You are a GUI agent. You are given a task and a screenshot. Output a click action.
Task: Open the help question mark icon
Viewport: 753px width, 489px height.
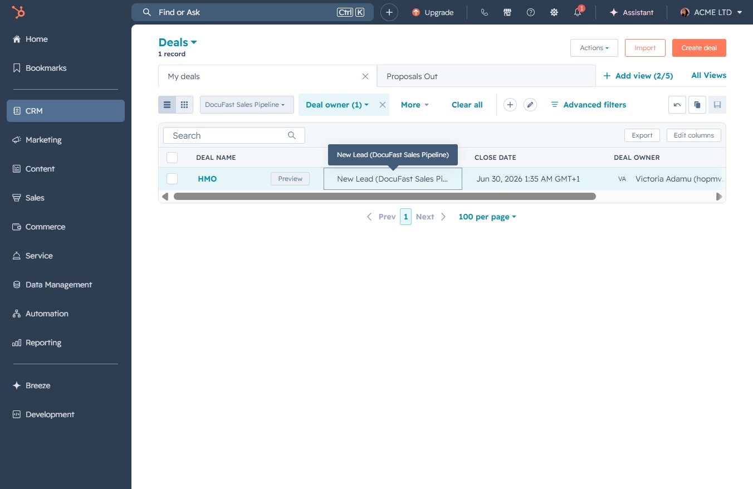[x=531, y=12]
